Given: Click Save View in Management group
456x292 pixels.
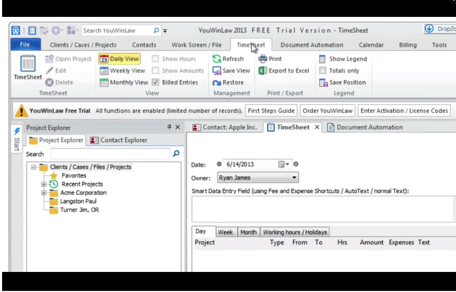Looking at the screenshot, I should [231, 71].
